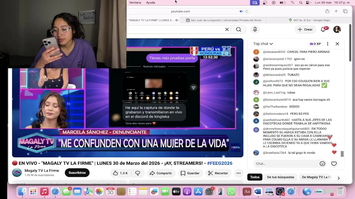Click the video player area
This screenshot has height=199, width=355.
click(128, 98)
